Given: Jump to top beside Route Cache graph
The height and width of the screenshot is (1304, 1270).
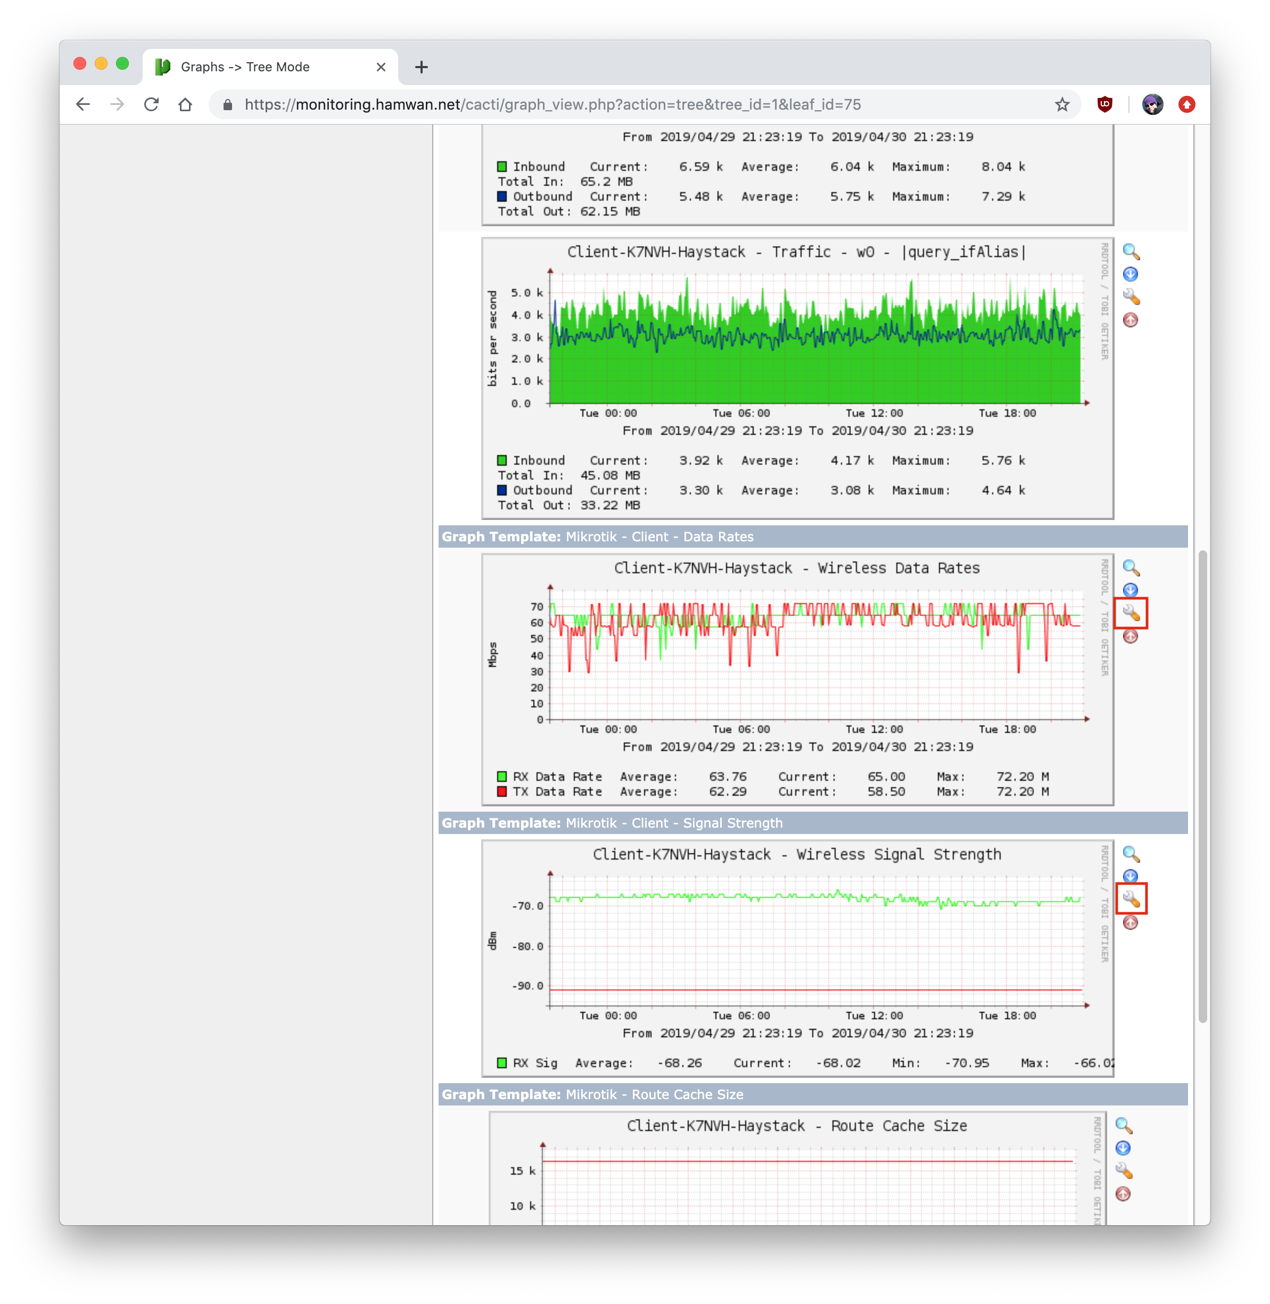Looking at the screenshot, I should point(1123,1194).
